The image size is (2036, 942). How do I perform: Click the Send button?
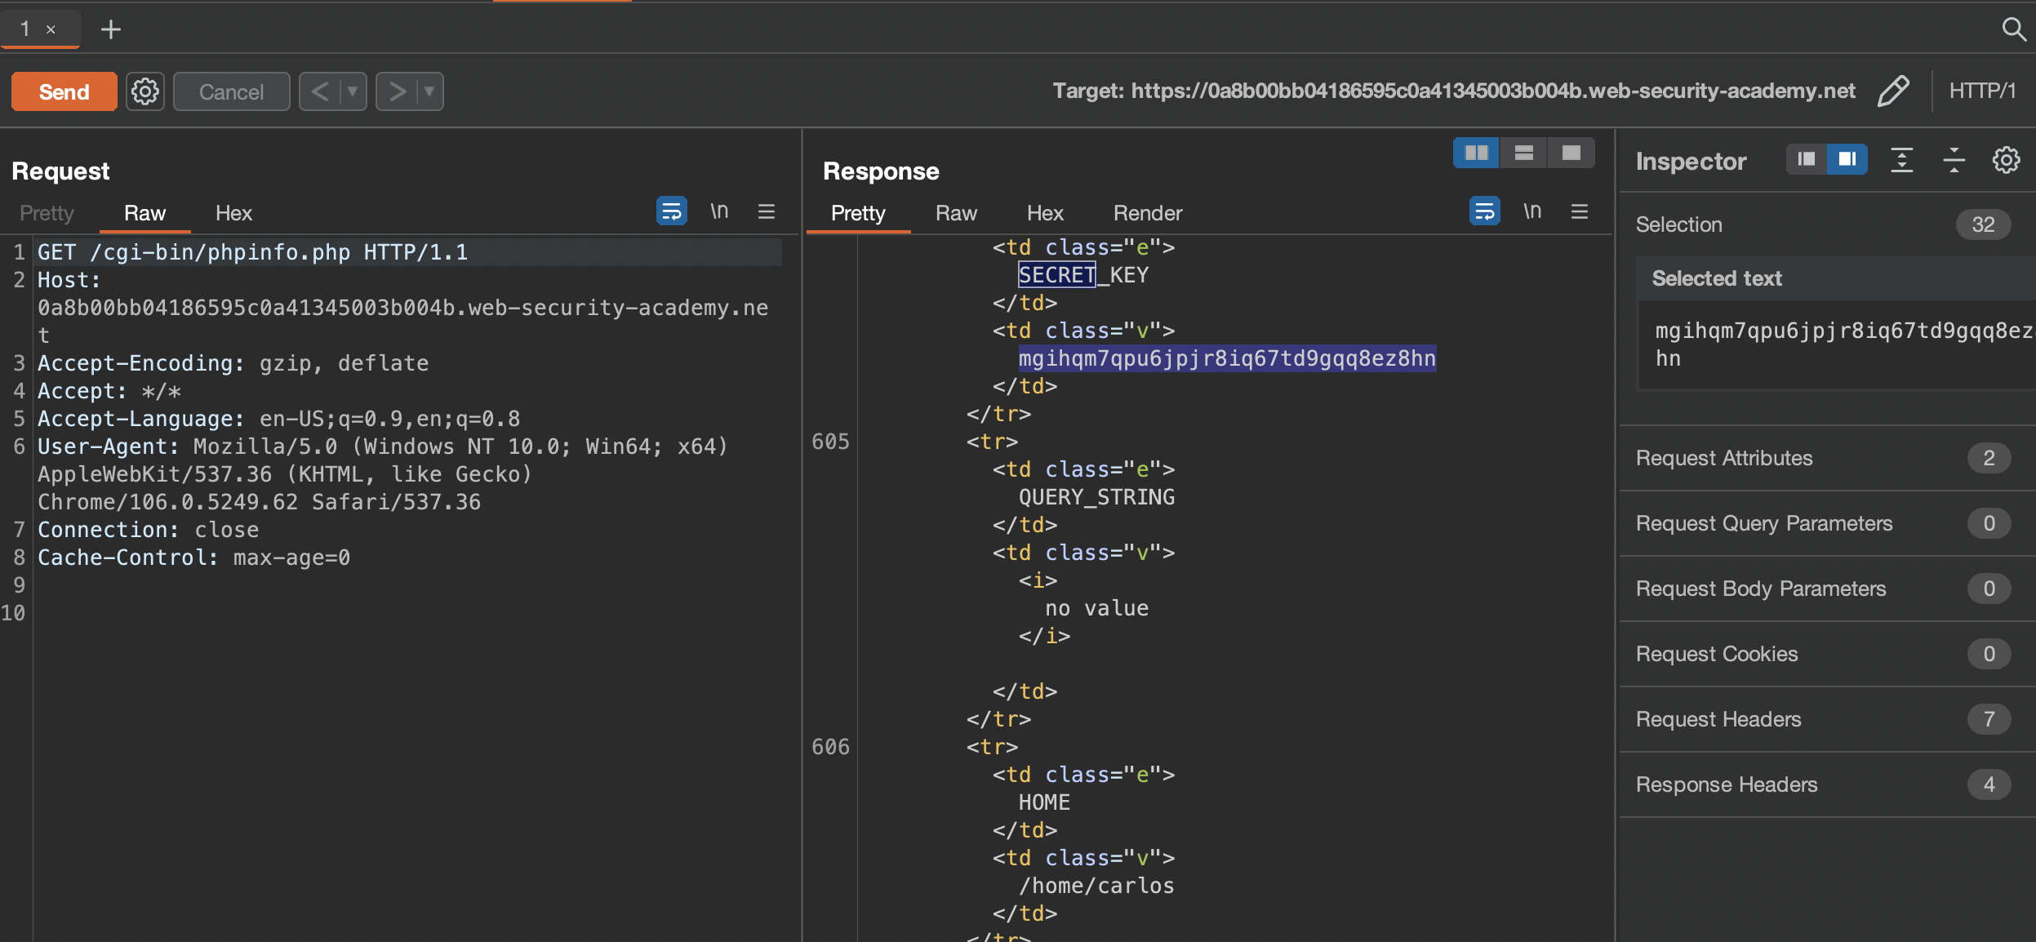click(x=64, y=91)
